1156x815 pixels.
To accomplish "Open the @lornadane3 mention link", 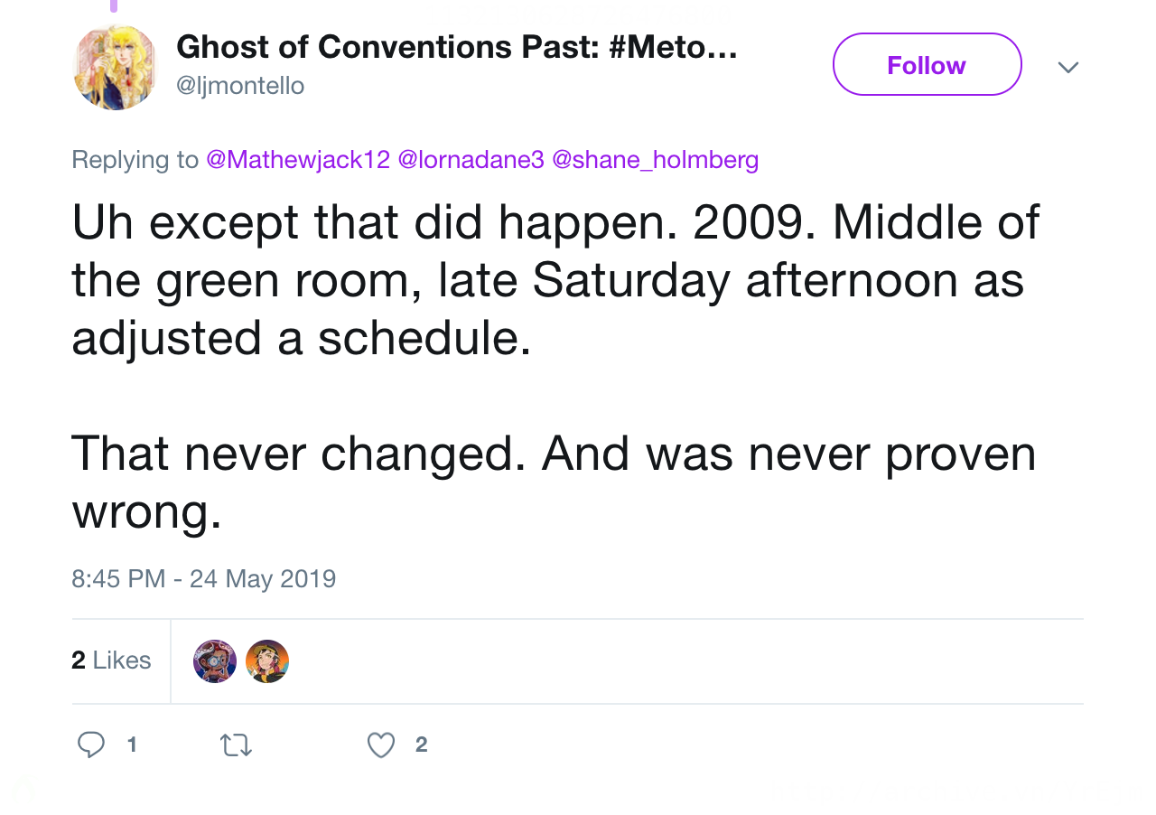I will tap(471, 160).
